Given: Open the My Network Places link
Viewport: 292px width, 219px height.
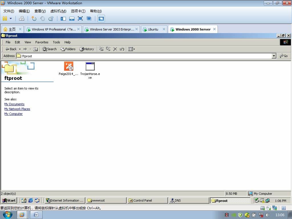Looking at the screenshot, I should click(17, 109).
